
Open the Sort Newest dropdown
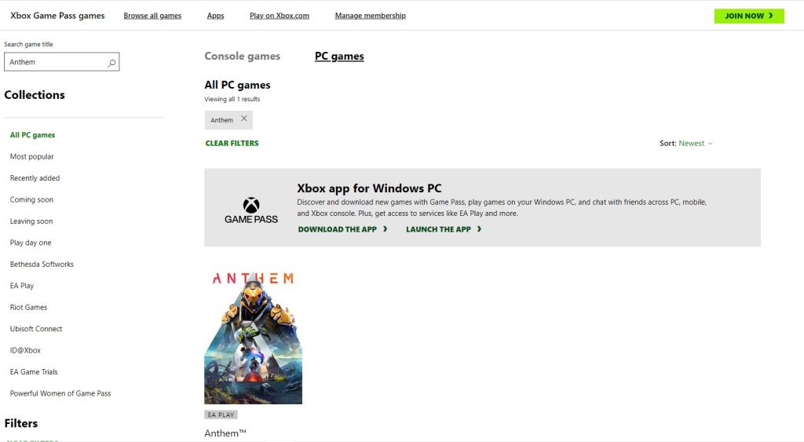(696, 144)
